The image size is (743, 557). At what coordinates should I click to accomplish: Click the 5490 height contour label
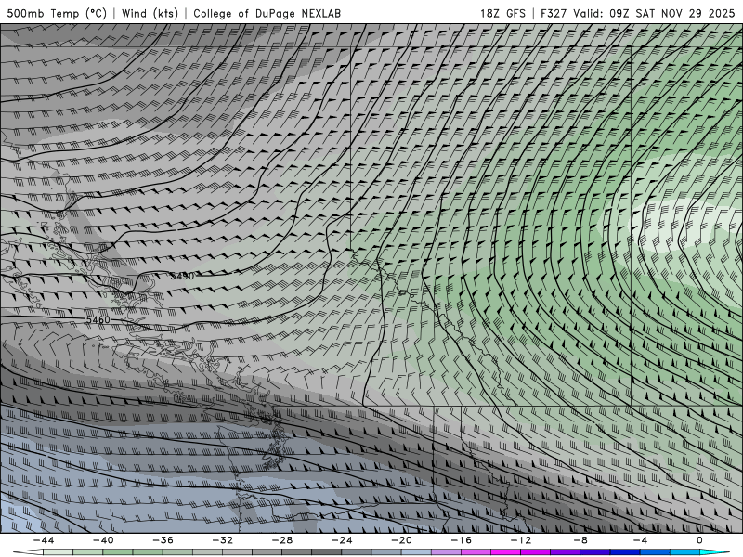tap(182, 276)
